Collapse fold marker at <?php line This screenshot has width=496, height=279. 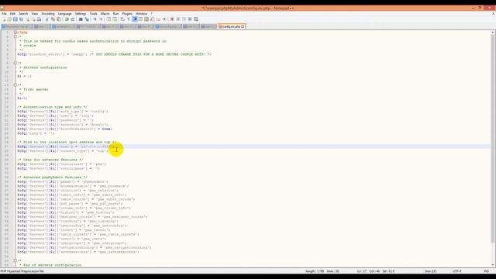[15, 33]
